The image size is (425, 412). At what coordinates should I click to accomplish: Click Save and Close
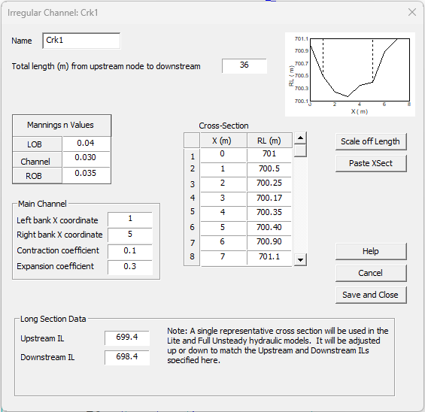(x=371, y=295)
